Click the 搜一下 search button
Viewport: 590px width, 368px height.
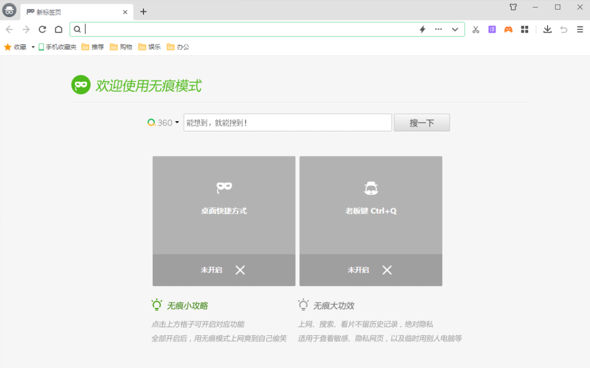click(422, 122)
